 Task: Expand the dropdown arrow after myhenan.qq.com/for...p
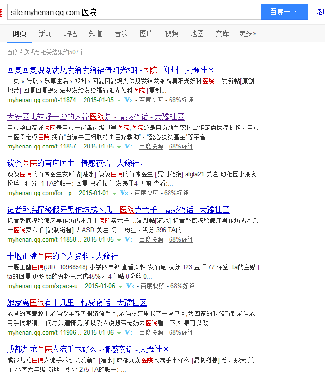[114, 194]
